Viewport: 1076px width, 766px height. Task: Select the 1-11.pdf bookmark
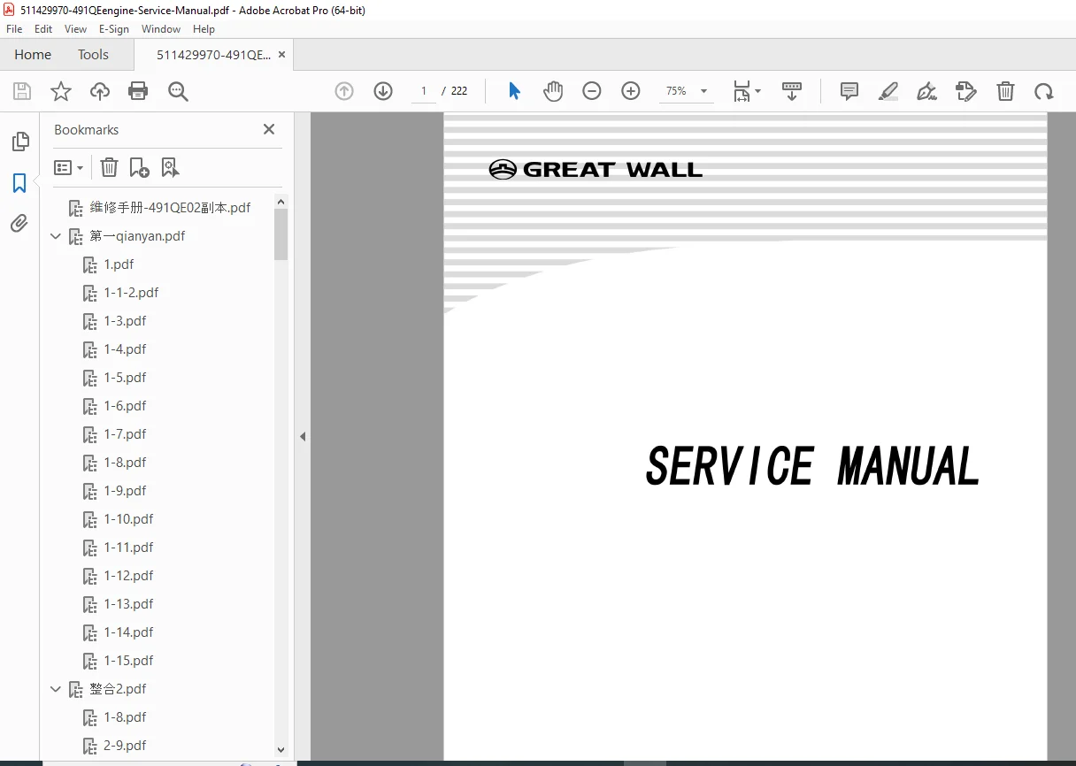[128, 548]
